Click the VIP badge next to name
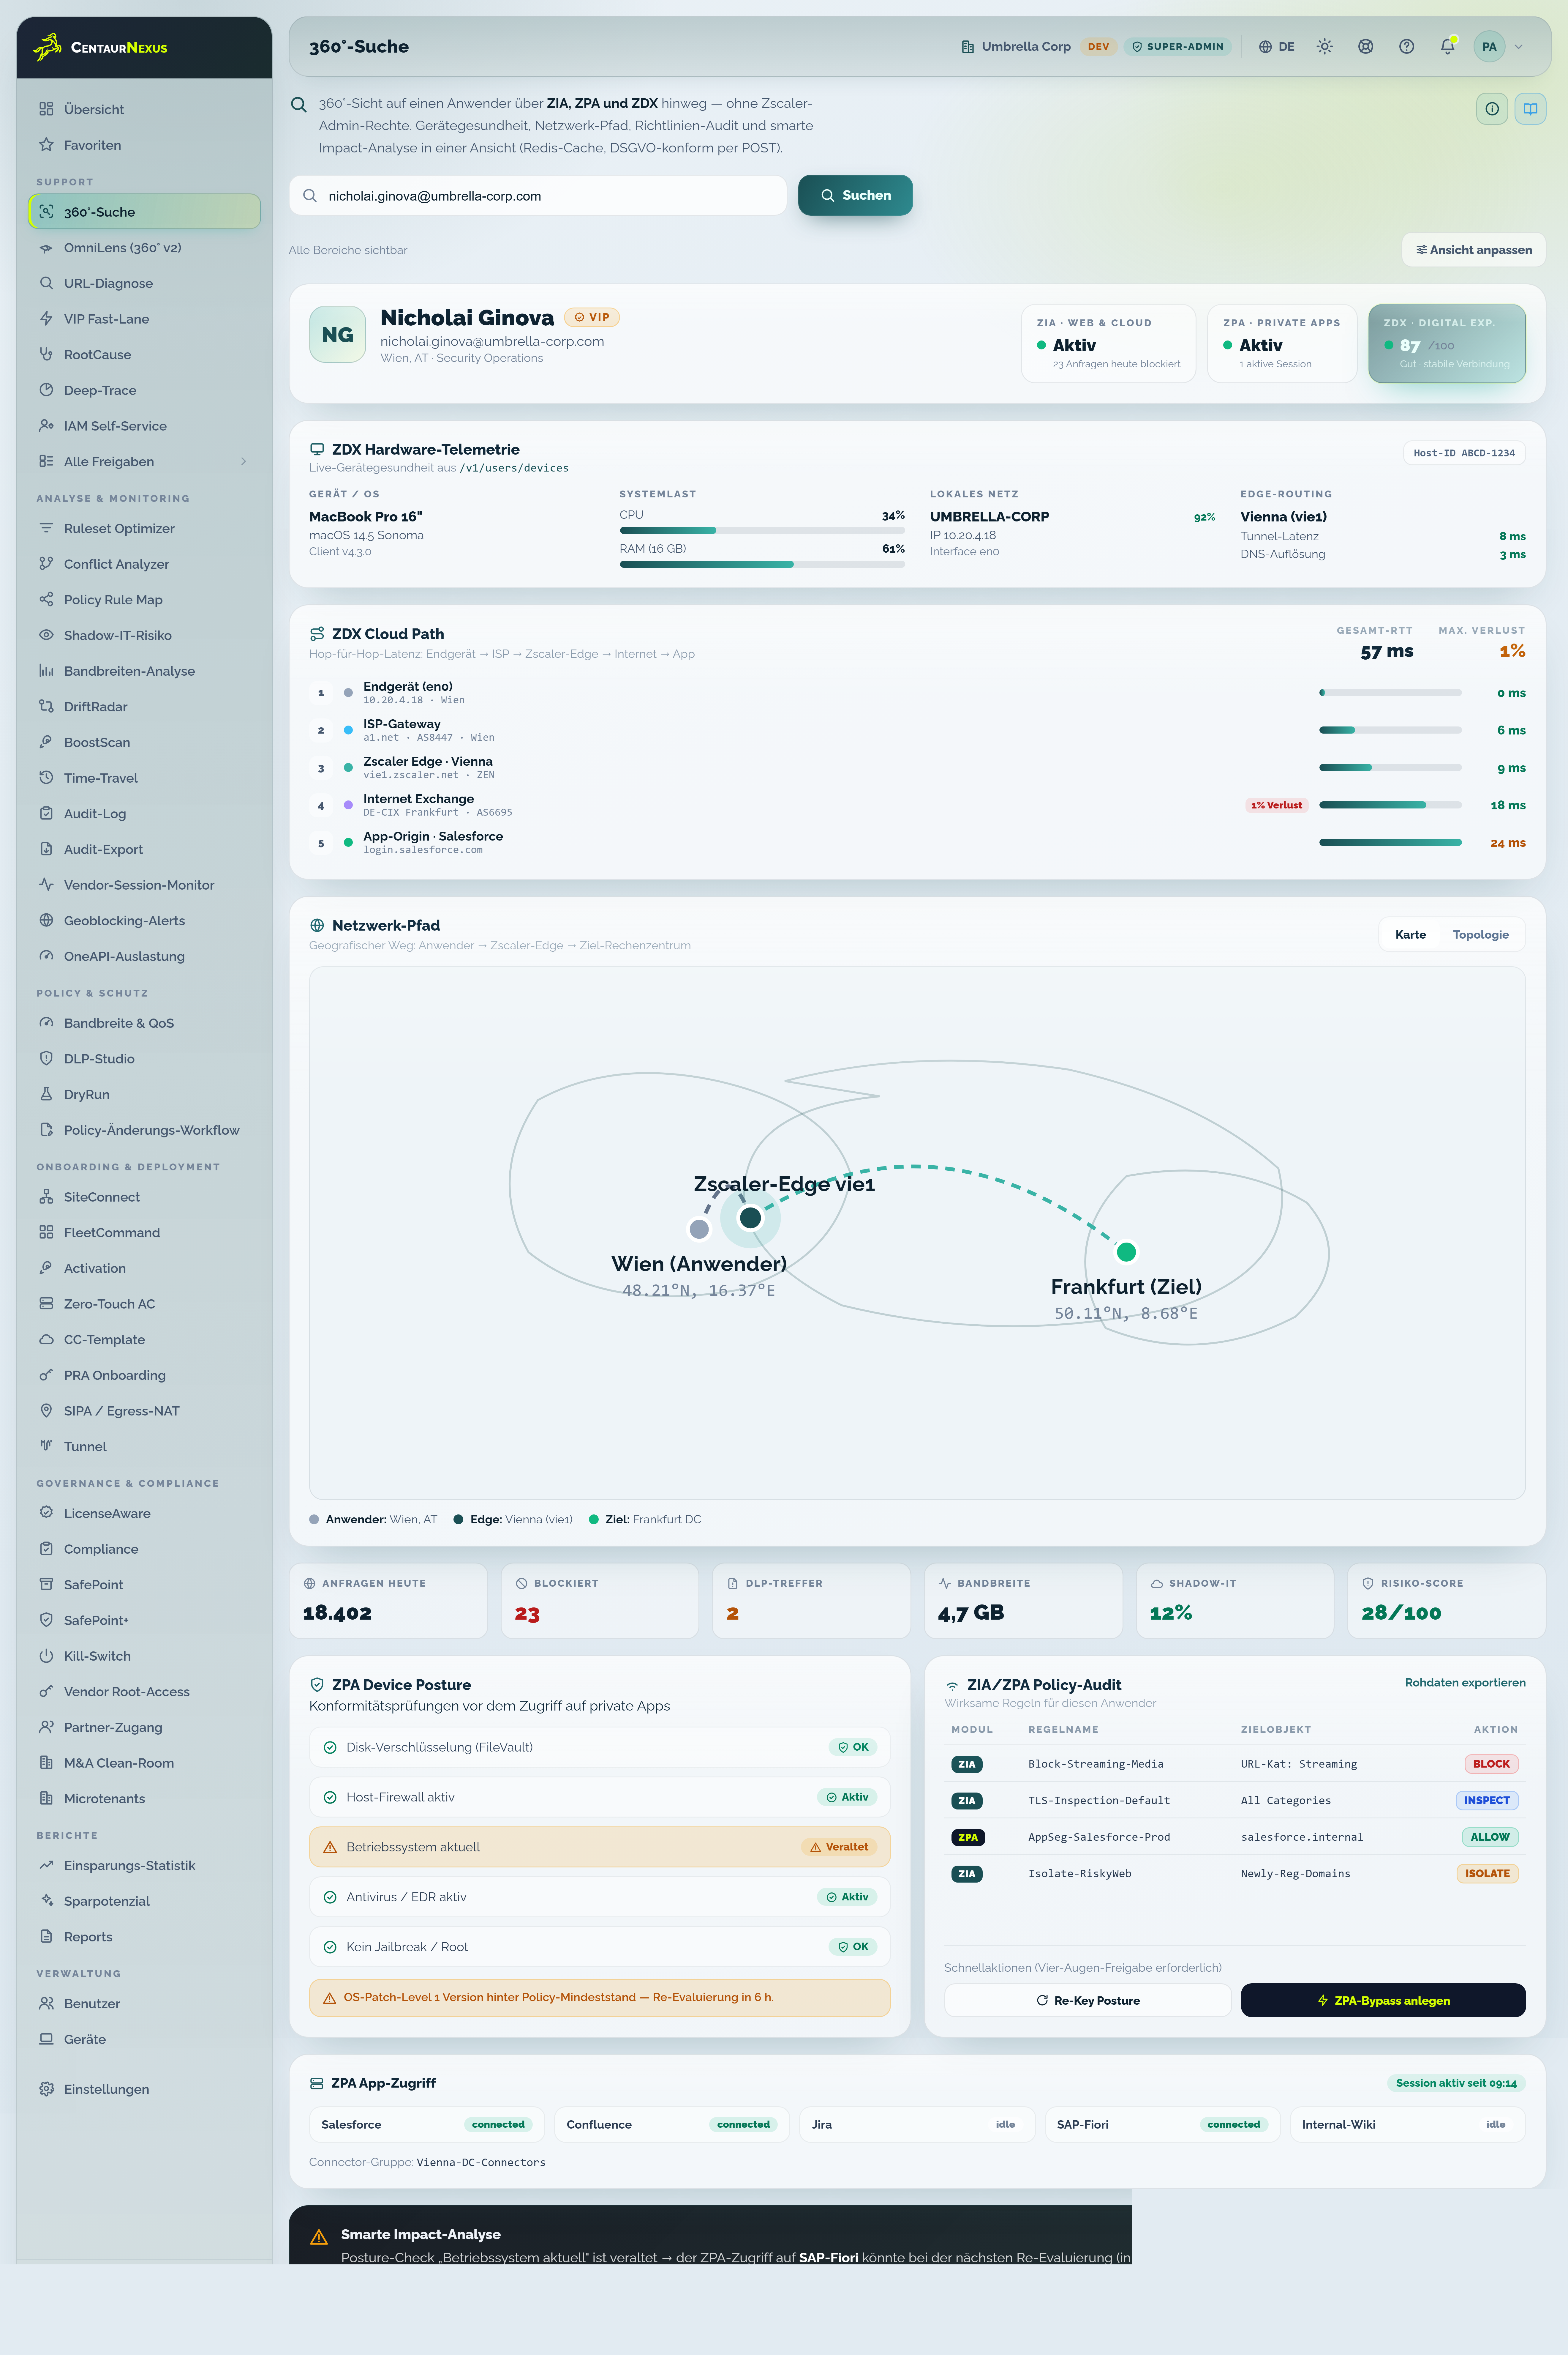Image resolution: width=1568 pixels, height=2355 pixels. point(592,317)
